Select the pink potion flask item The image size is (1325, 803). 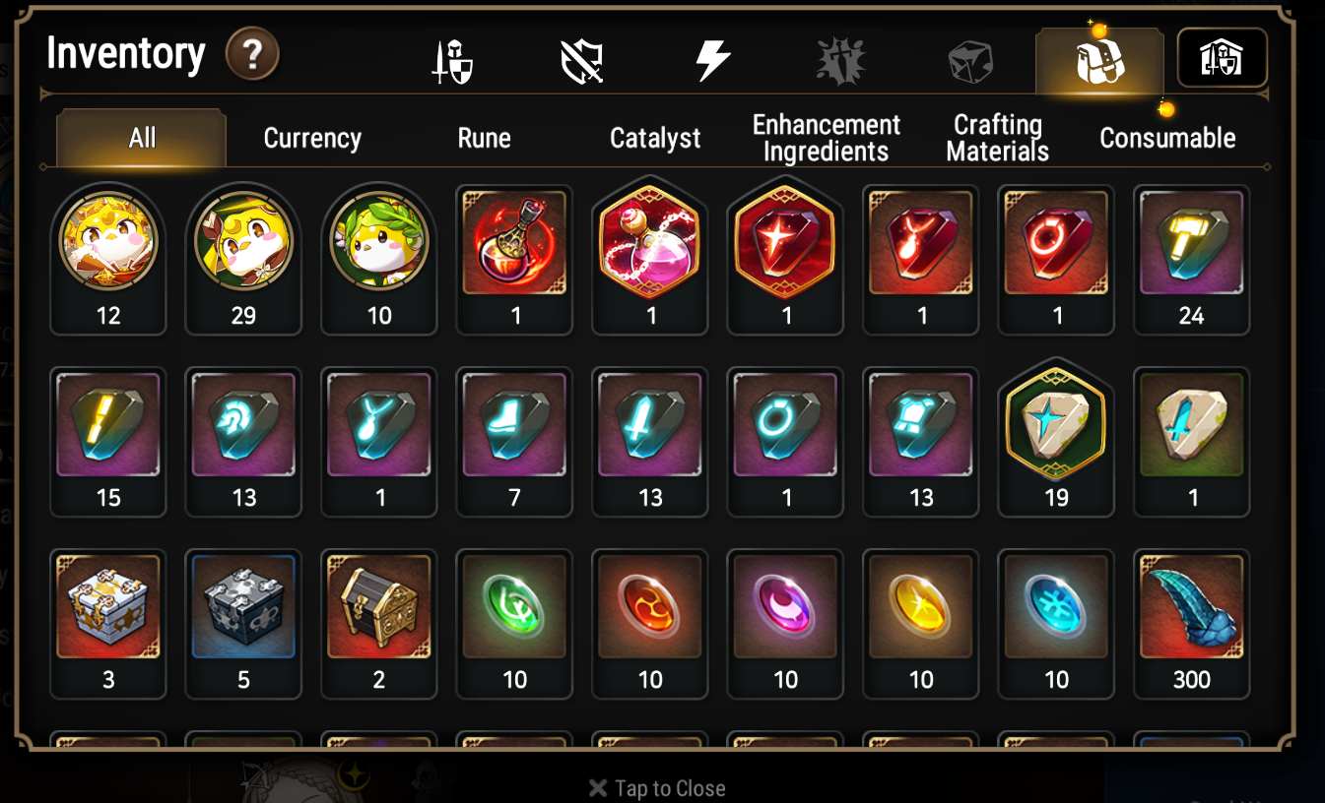click(649, 260)
